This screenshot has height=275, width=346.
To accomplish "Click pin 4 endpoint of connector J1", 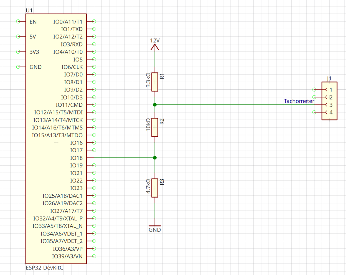I will pyautogui.click(x=314, y=112).
